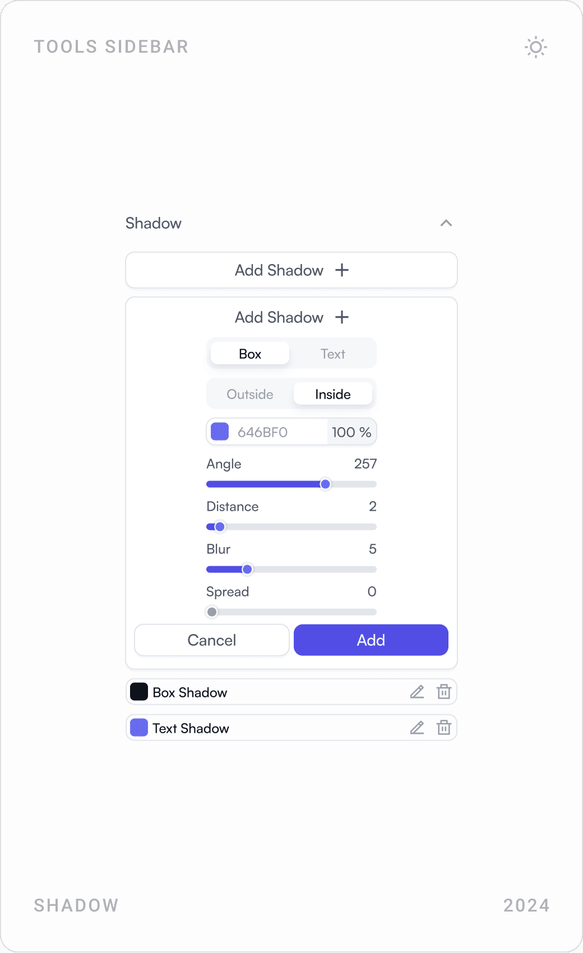Click the Box Shadow color thumbnail

pos(138,692)
